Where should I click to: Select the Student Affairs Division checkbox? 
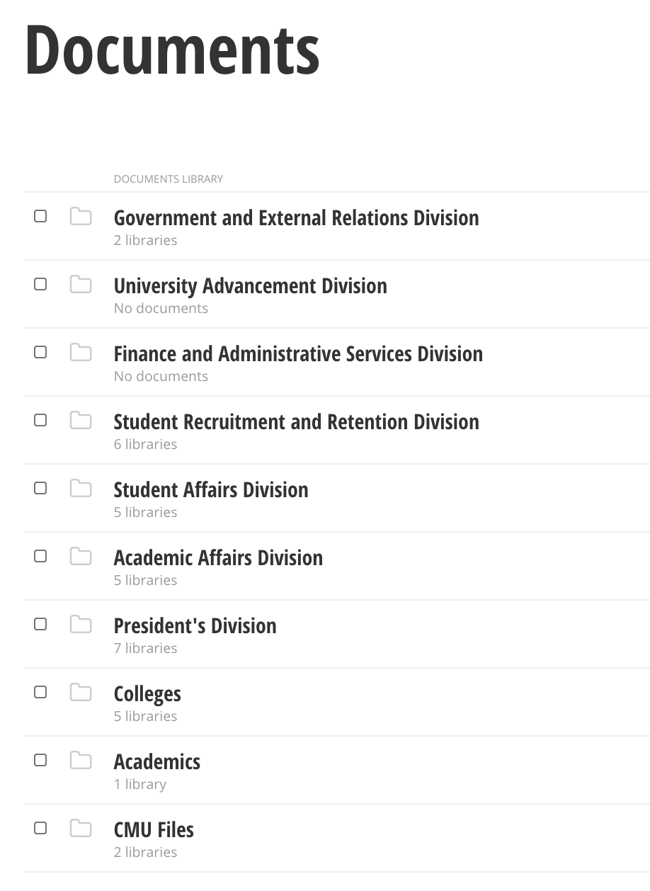40,488
